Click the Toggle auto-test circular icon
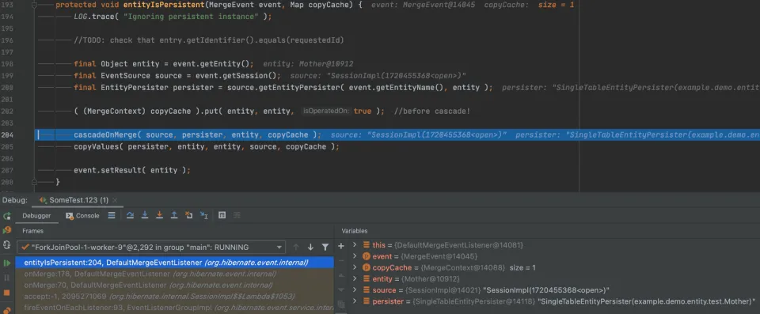This screenshot has height=314, width=760. (7, 245)
